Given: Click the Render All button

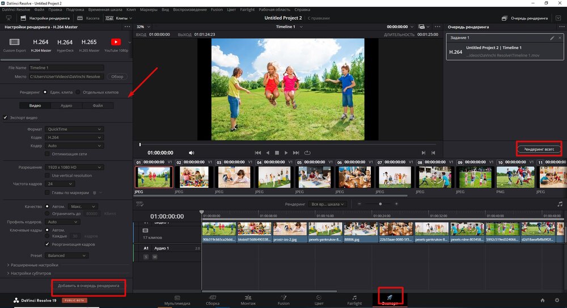Looking at the screenshot, I should 539,149.
